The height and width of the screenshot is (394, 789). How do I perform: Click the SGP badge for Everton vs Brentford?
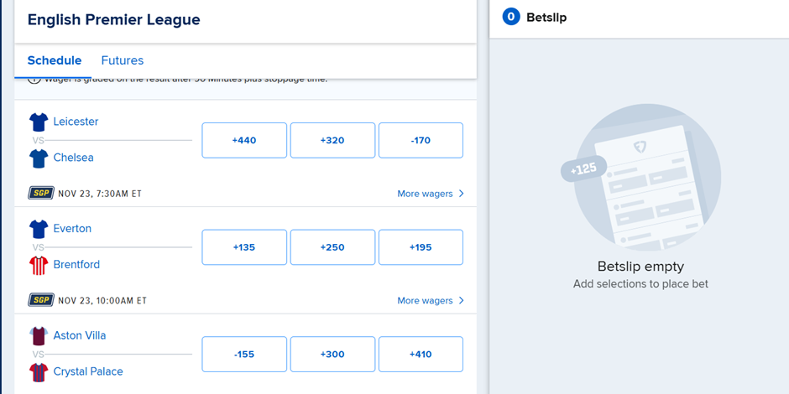pos(41,300)
